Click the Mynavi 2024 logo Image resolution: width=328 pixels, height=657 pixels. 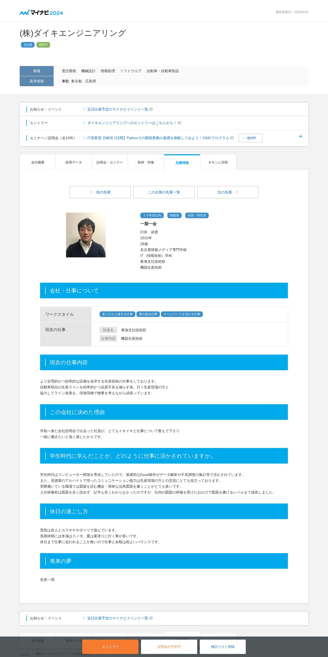tap(41, 12)
